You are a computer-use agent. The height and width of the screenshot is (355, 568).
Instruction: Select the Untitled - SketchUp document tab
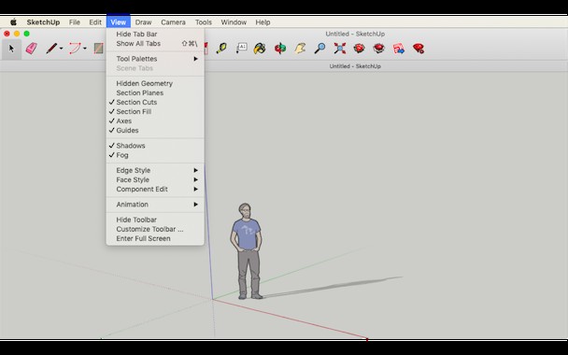tap(355, 66)
